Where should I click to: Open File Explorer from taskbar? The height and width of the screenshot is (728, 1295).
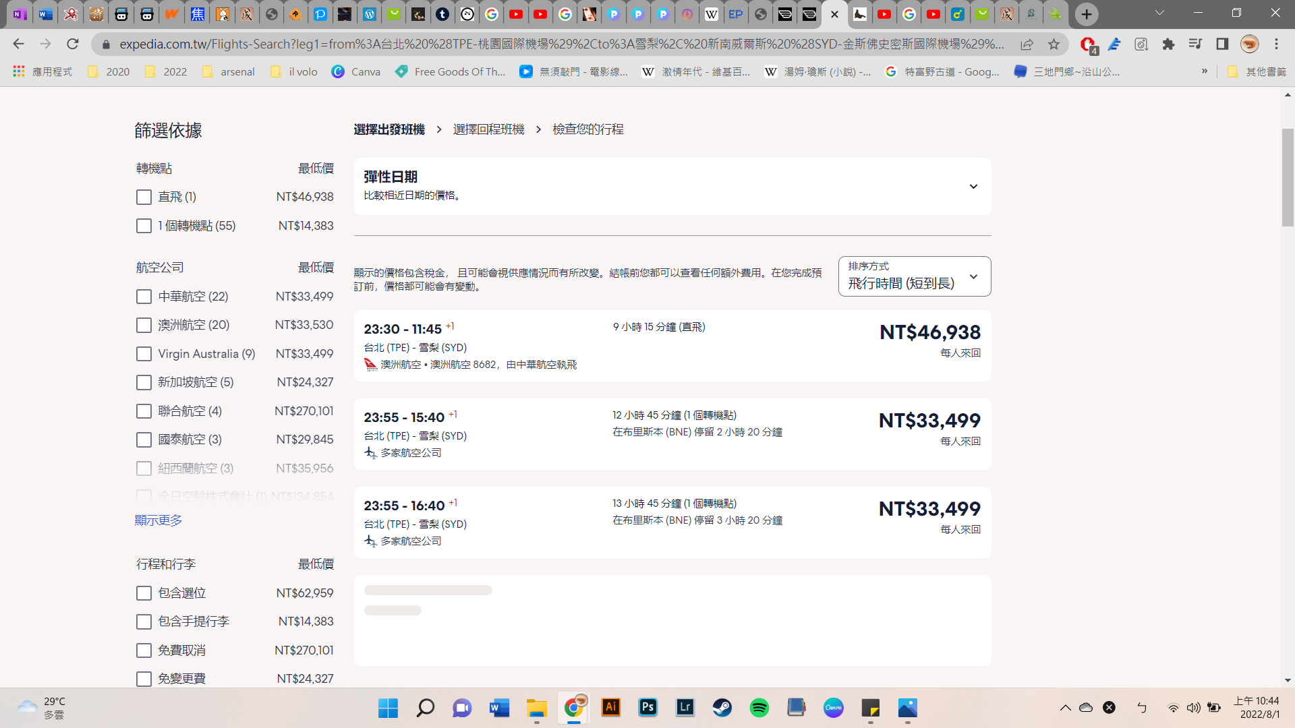point(537,708)
